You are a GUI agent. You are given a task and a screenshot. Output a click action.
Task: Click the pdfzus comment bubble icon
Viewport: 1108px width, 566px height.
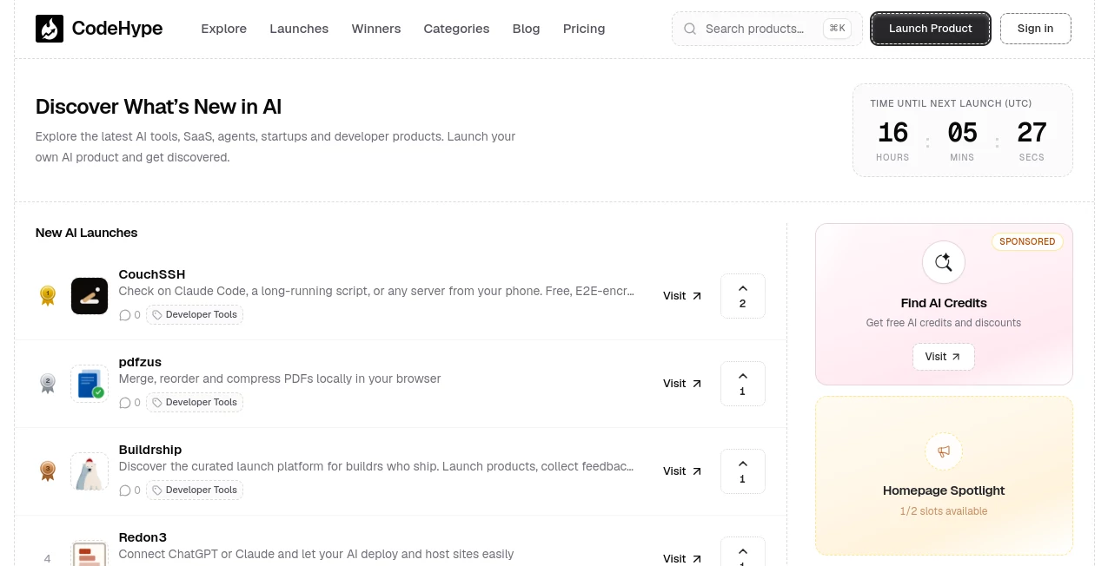[x=125, y=403]
